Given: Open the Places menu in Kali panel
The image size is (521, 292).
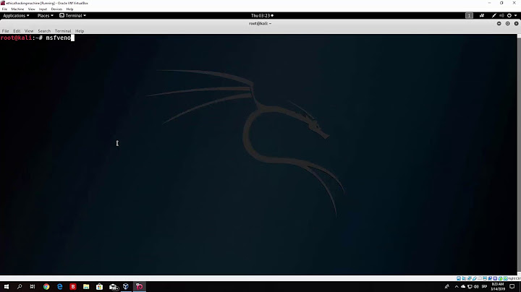Looking at the screenshot, I should pos(45,16).
